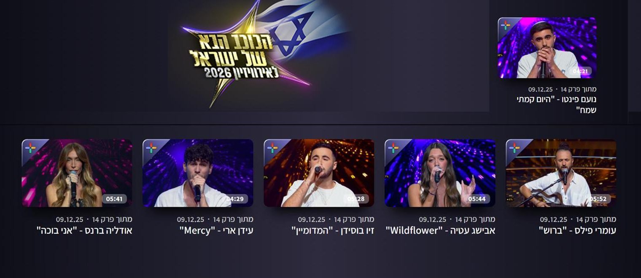Play the נועם פינטו performance thumbnail

pyautogui.click(x=547, y=48)
